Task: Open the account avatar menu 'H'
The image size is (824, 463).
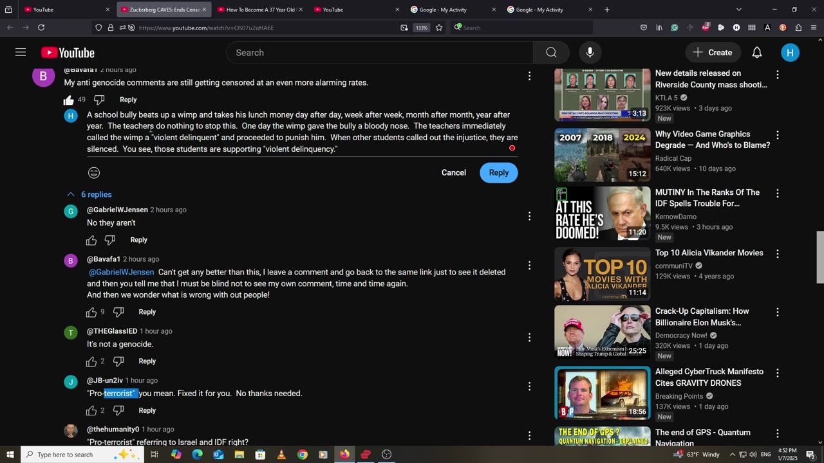Action: point(790,53)
